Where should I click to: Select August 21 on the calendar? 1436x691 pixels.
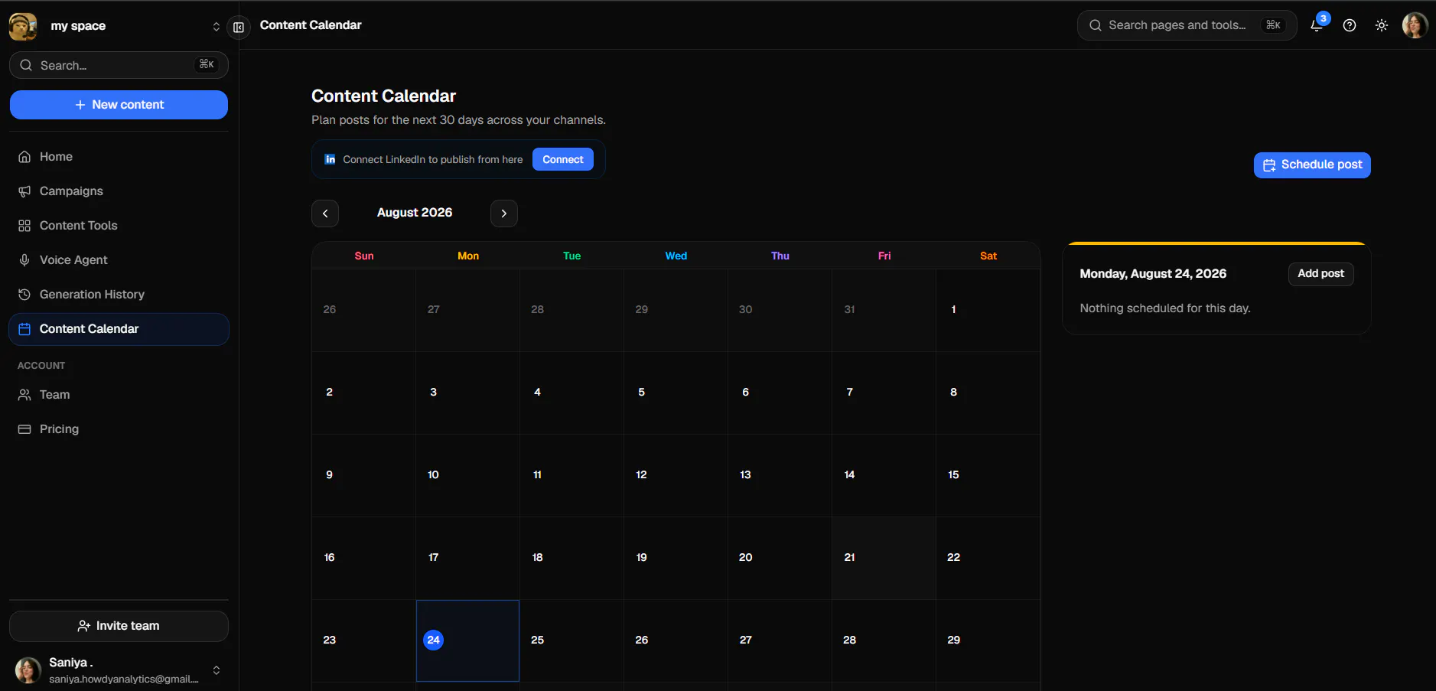coord(884,558)
